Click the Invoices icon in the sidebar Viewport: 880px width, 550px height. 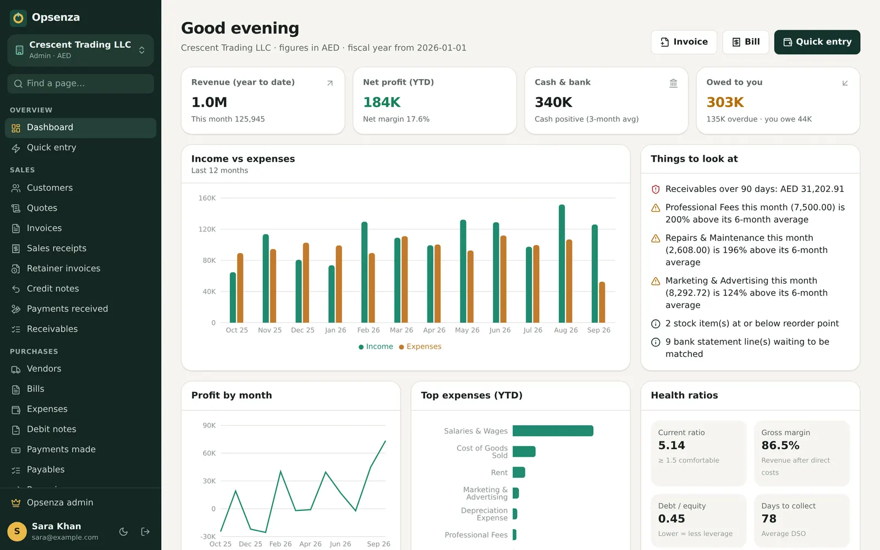coord(16,228)
